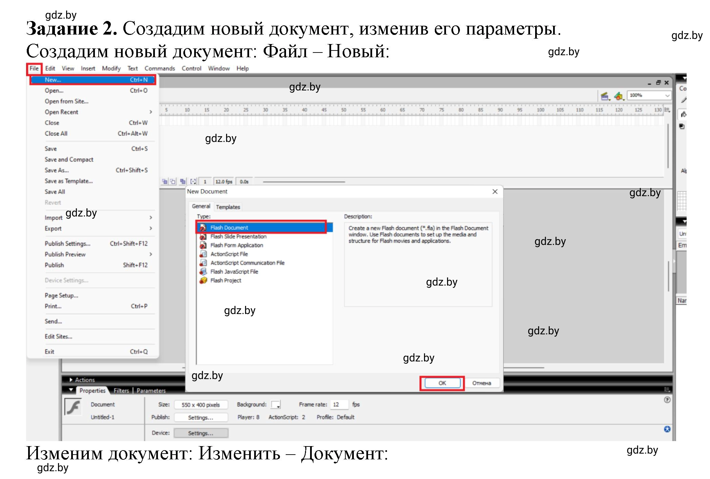Open the 100% zoom dropdown
The image size is (710, 479).
(x=667, y=96)
